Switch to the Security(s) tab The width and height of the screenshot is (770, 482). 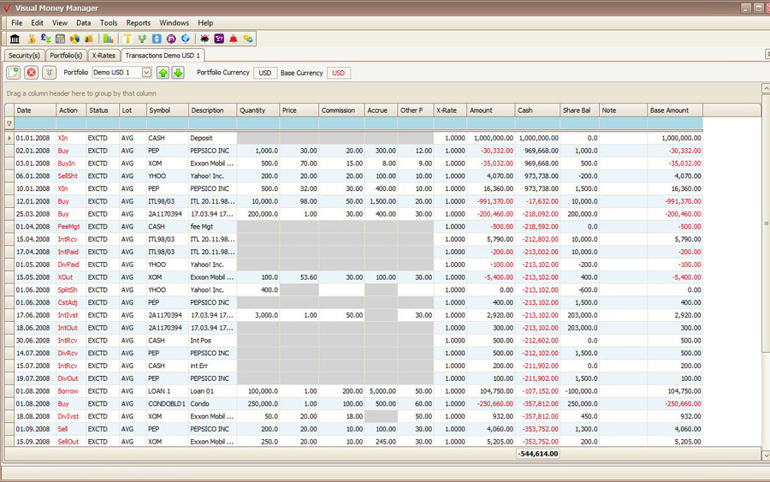pos(24,56)
